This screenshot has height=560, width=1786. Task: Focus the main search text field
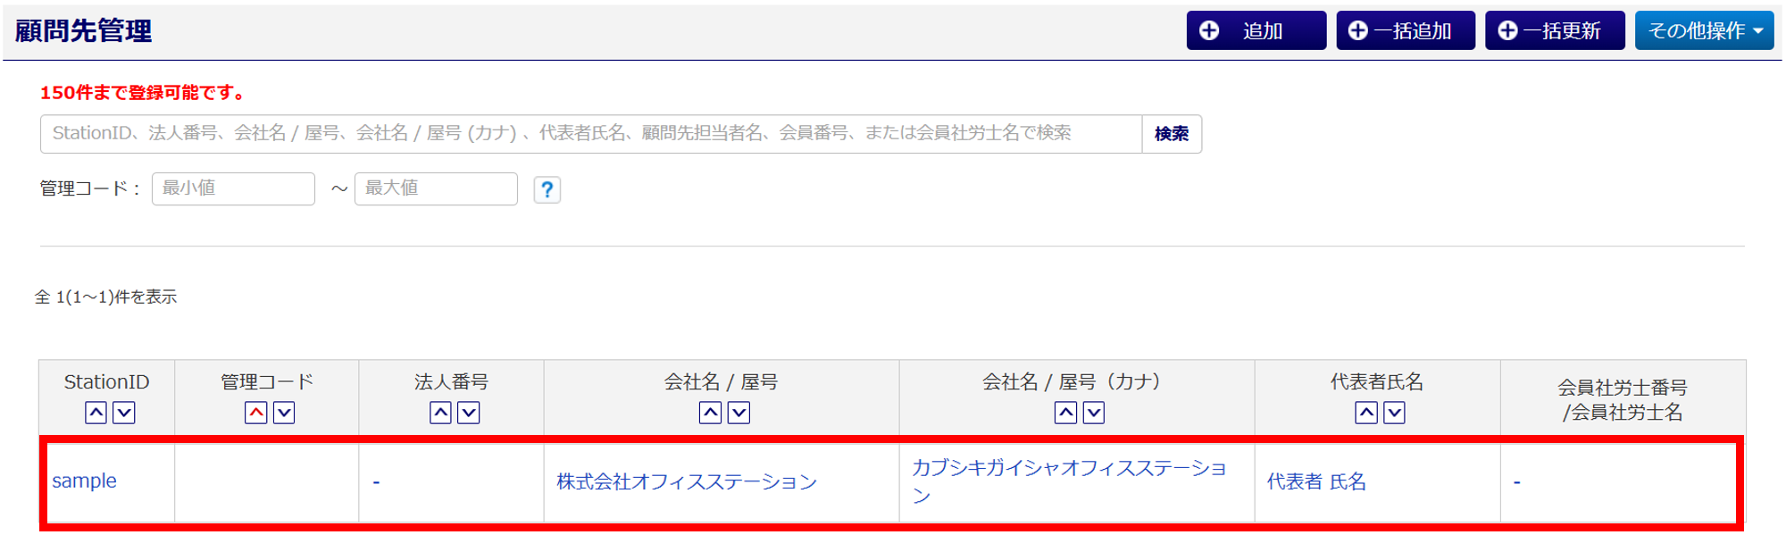(x=591, y=134)
